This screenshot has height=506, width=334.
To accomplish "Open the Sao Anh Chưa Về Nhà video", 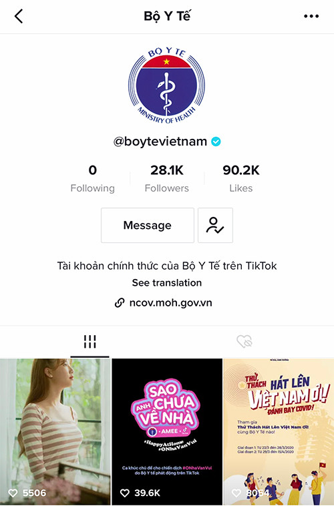I will tap(167, 432).
